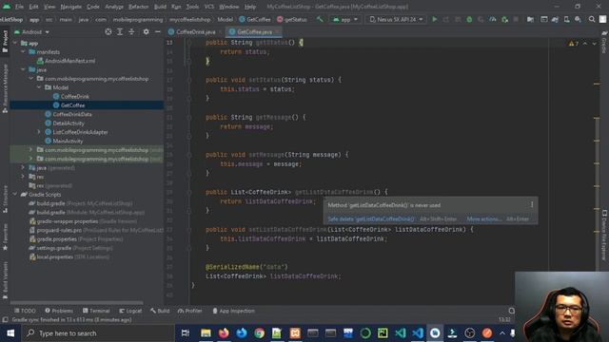Viewport: 609px width, 342px height.
Task: Click the Windows Start button
Action: (10, 333)
